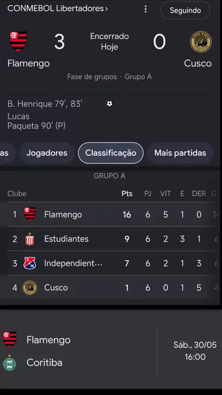Viewport: 222px width, 395px height.
Task: Toggle the Seguindo follow button
Action: pyautogui.click(x=185, y=10)
